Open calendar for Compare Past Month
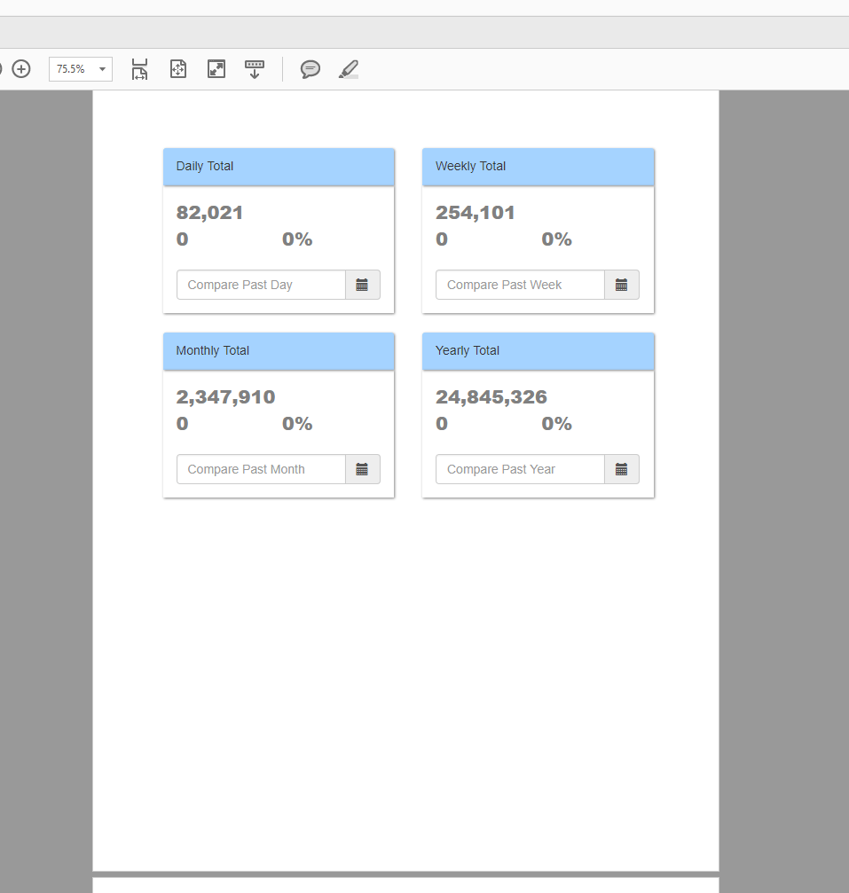The width and height of the screenshot is (849, 893). [x=362, y=469]
